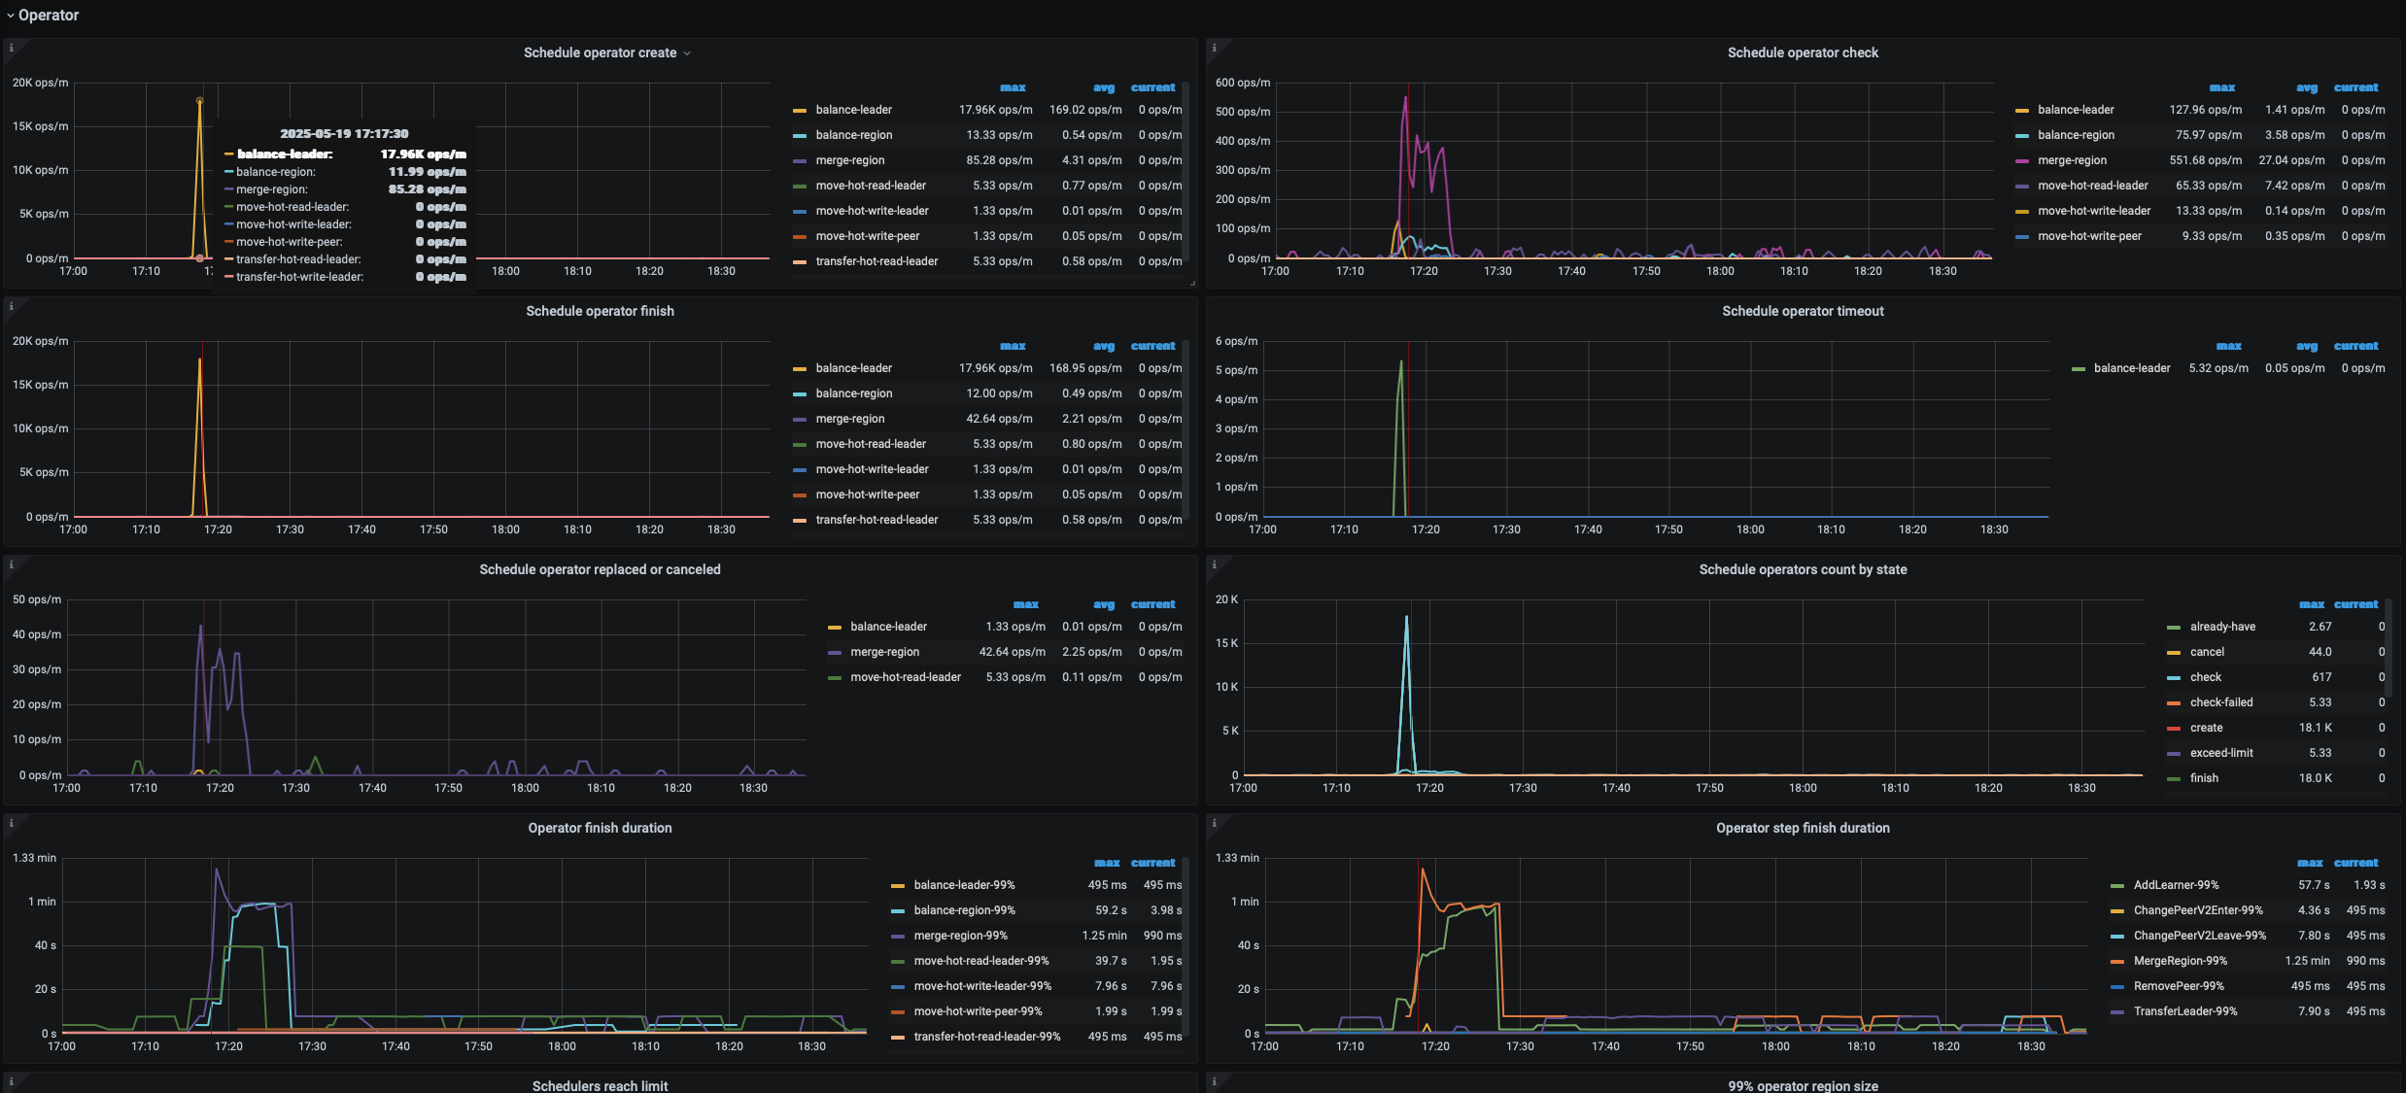This screenshot has width=2406, height=1093.
Task: Toggle MergeRegion-99% series in step finish duration legend
Action: (x=2180, y=961)
